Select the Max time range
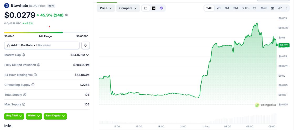Image resolution: width=294 pixels, height=130 pixels. [264, 8]
